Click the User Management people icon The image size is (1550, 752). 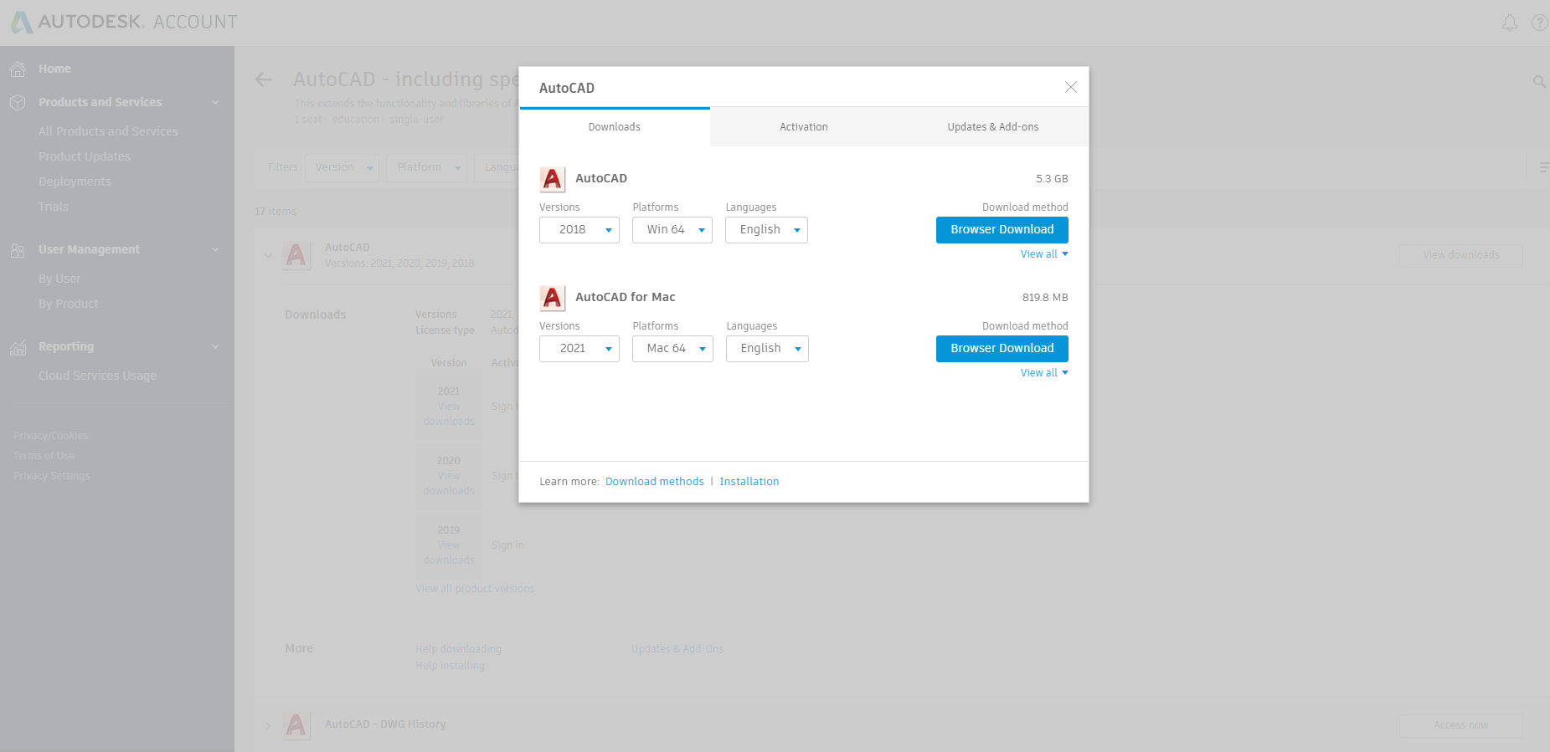(18, 250)
